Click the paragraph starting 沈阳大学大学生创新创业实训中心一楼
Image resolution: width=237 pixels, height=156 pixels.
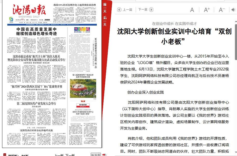(x=174, y=69)
